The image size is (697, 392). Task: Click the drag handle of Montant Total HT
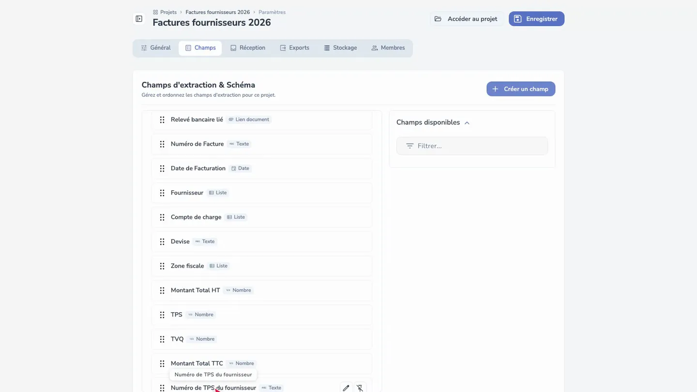[162, 290]
